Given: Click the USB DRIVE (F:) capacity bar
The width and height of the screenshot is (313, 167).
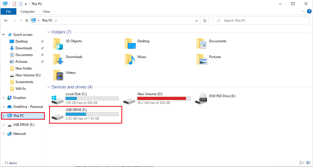Looking at the screenshot, I should pos(92,114).
